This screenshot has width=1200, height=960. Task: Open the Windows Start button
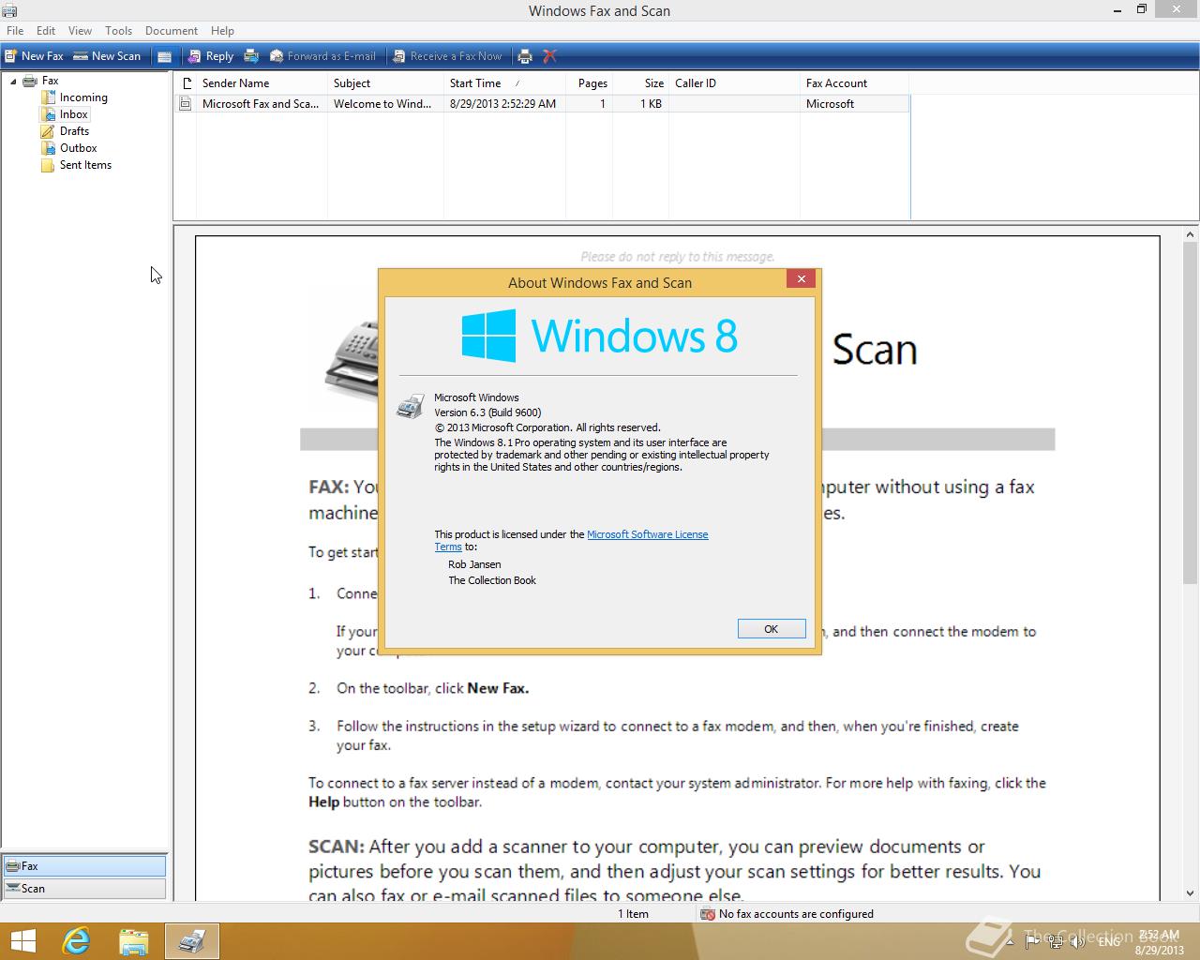(x=22, y=941)
